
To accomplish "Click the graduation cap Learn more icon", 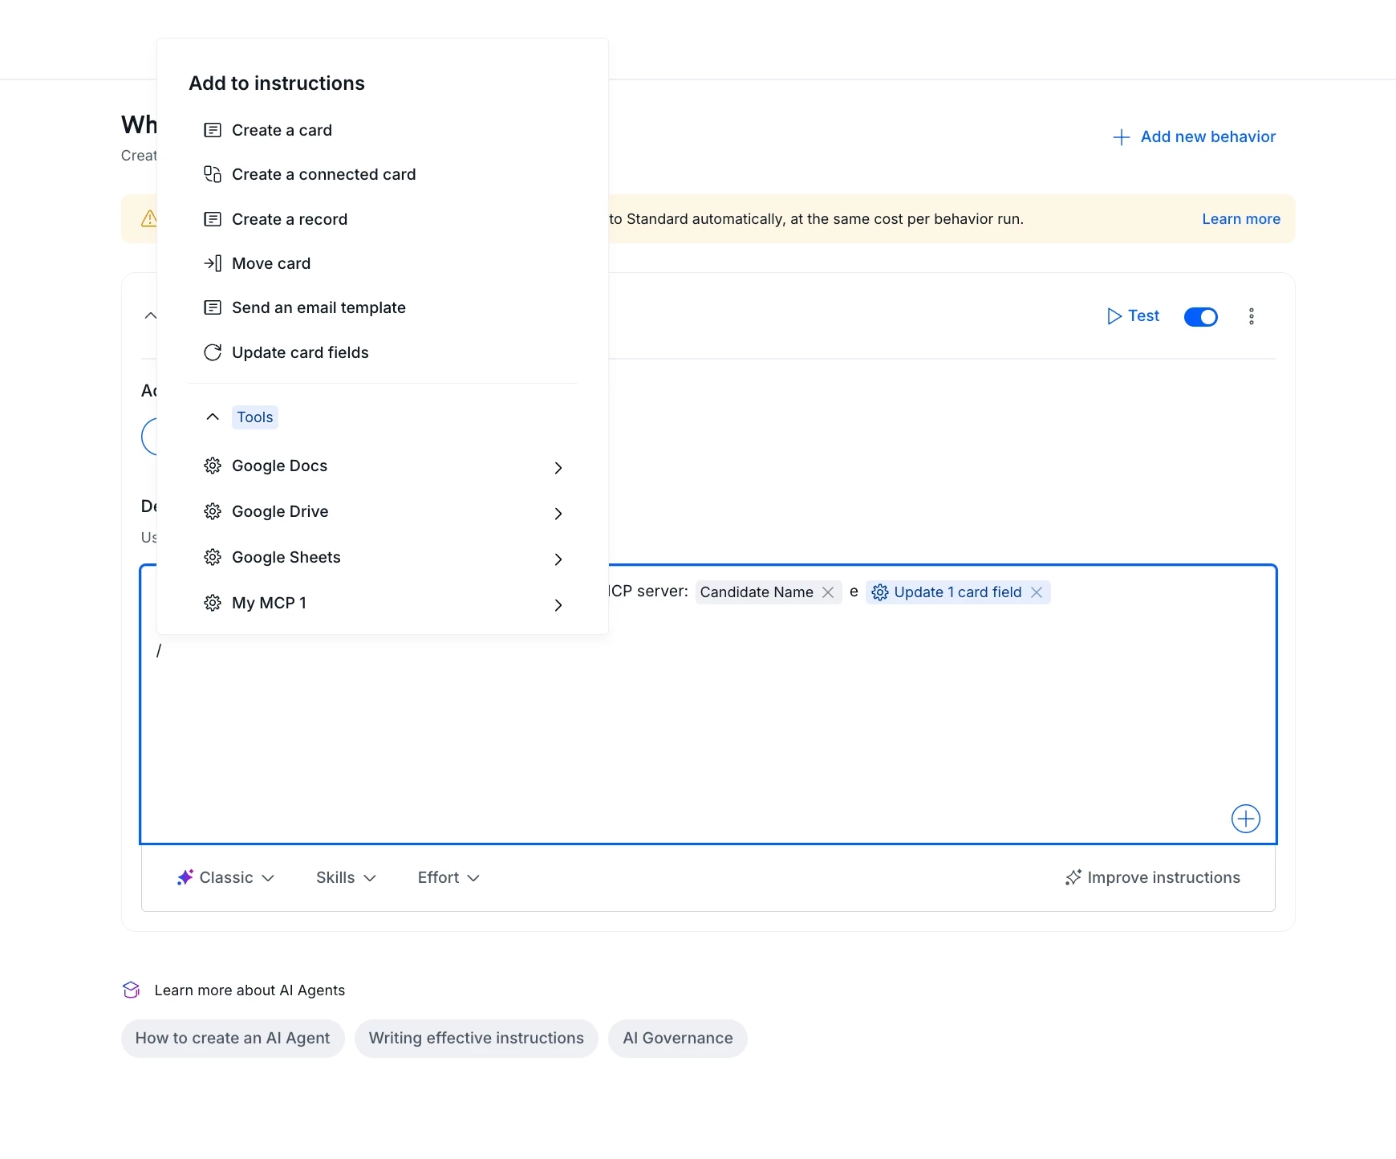I will pyautogui.click(x=132, y=990).
